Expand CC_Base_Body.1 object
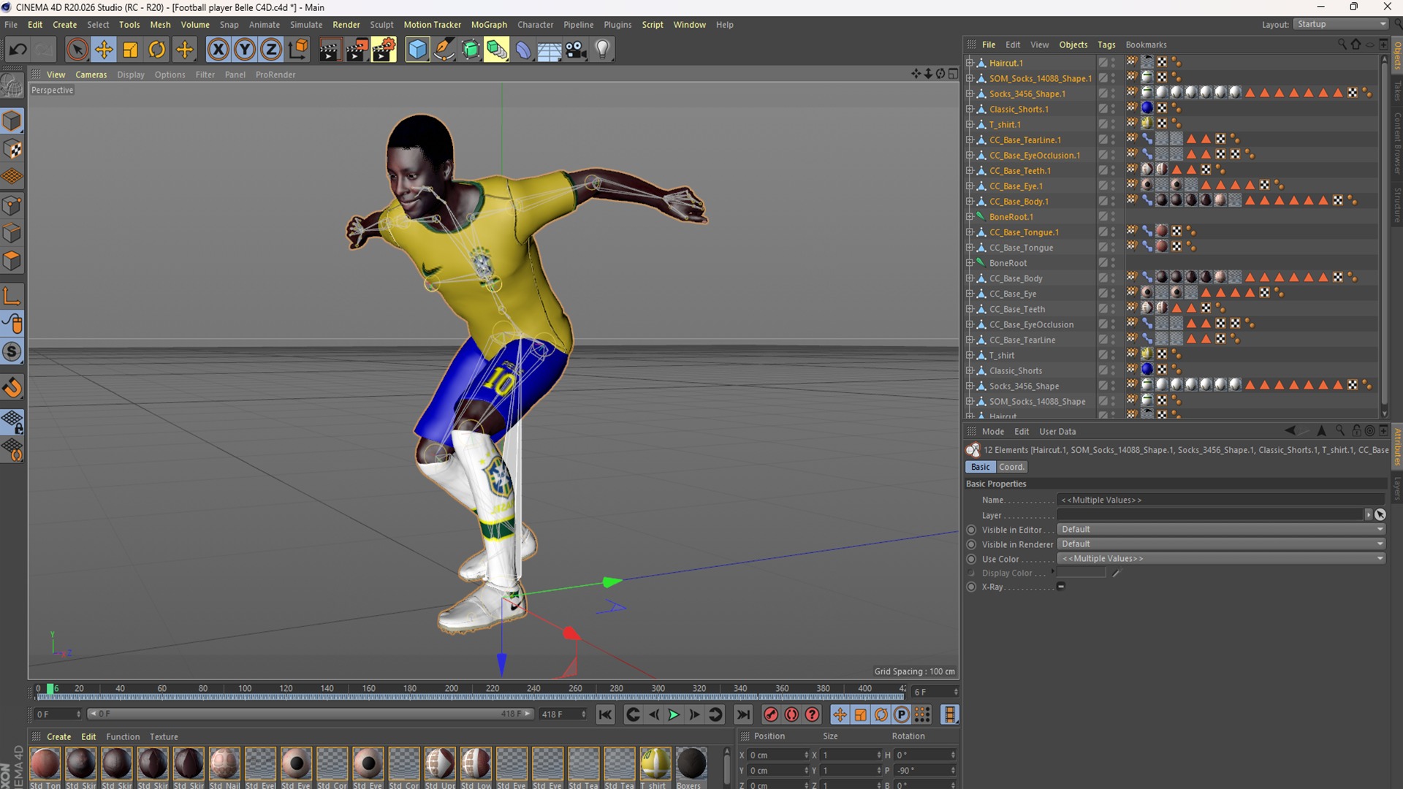This screenshot has height=789, width=1403. tap(970, 202)
